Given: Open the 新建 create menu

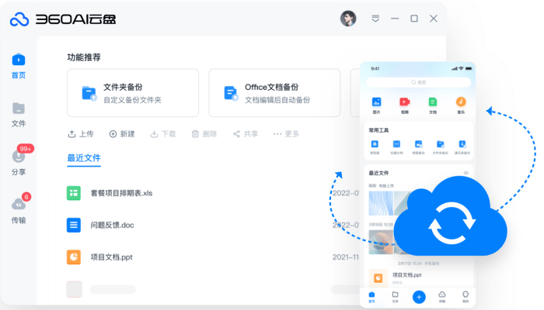Looking at the screenshot, I should (x=122, y=134).
